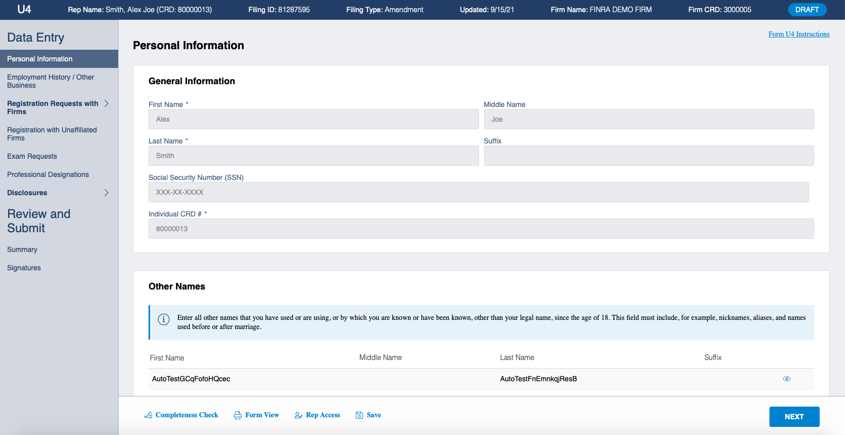Navigate to Signatures page
The image size is (845, 435).
coord(24,268)
